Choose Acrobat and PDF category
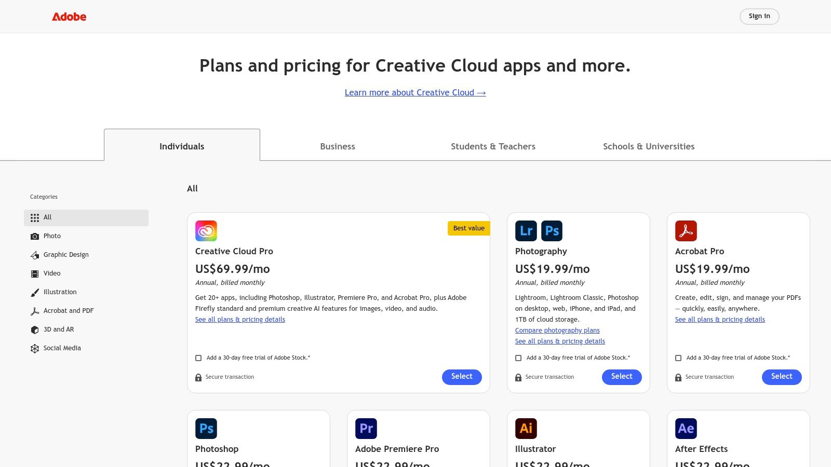The height and width of the screenshot is (467, 831). (86, 311)
